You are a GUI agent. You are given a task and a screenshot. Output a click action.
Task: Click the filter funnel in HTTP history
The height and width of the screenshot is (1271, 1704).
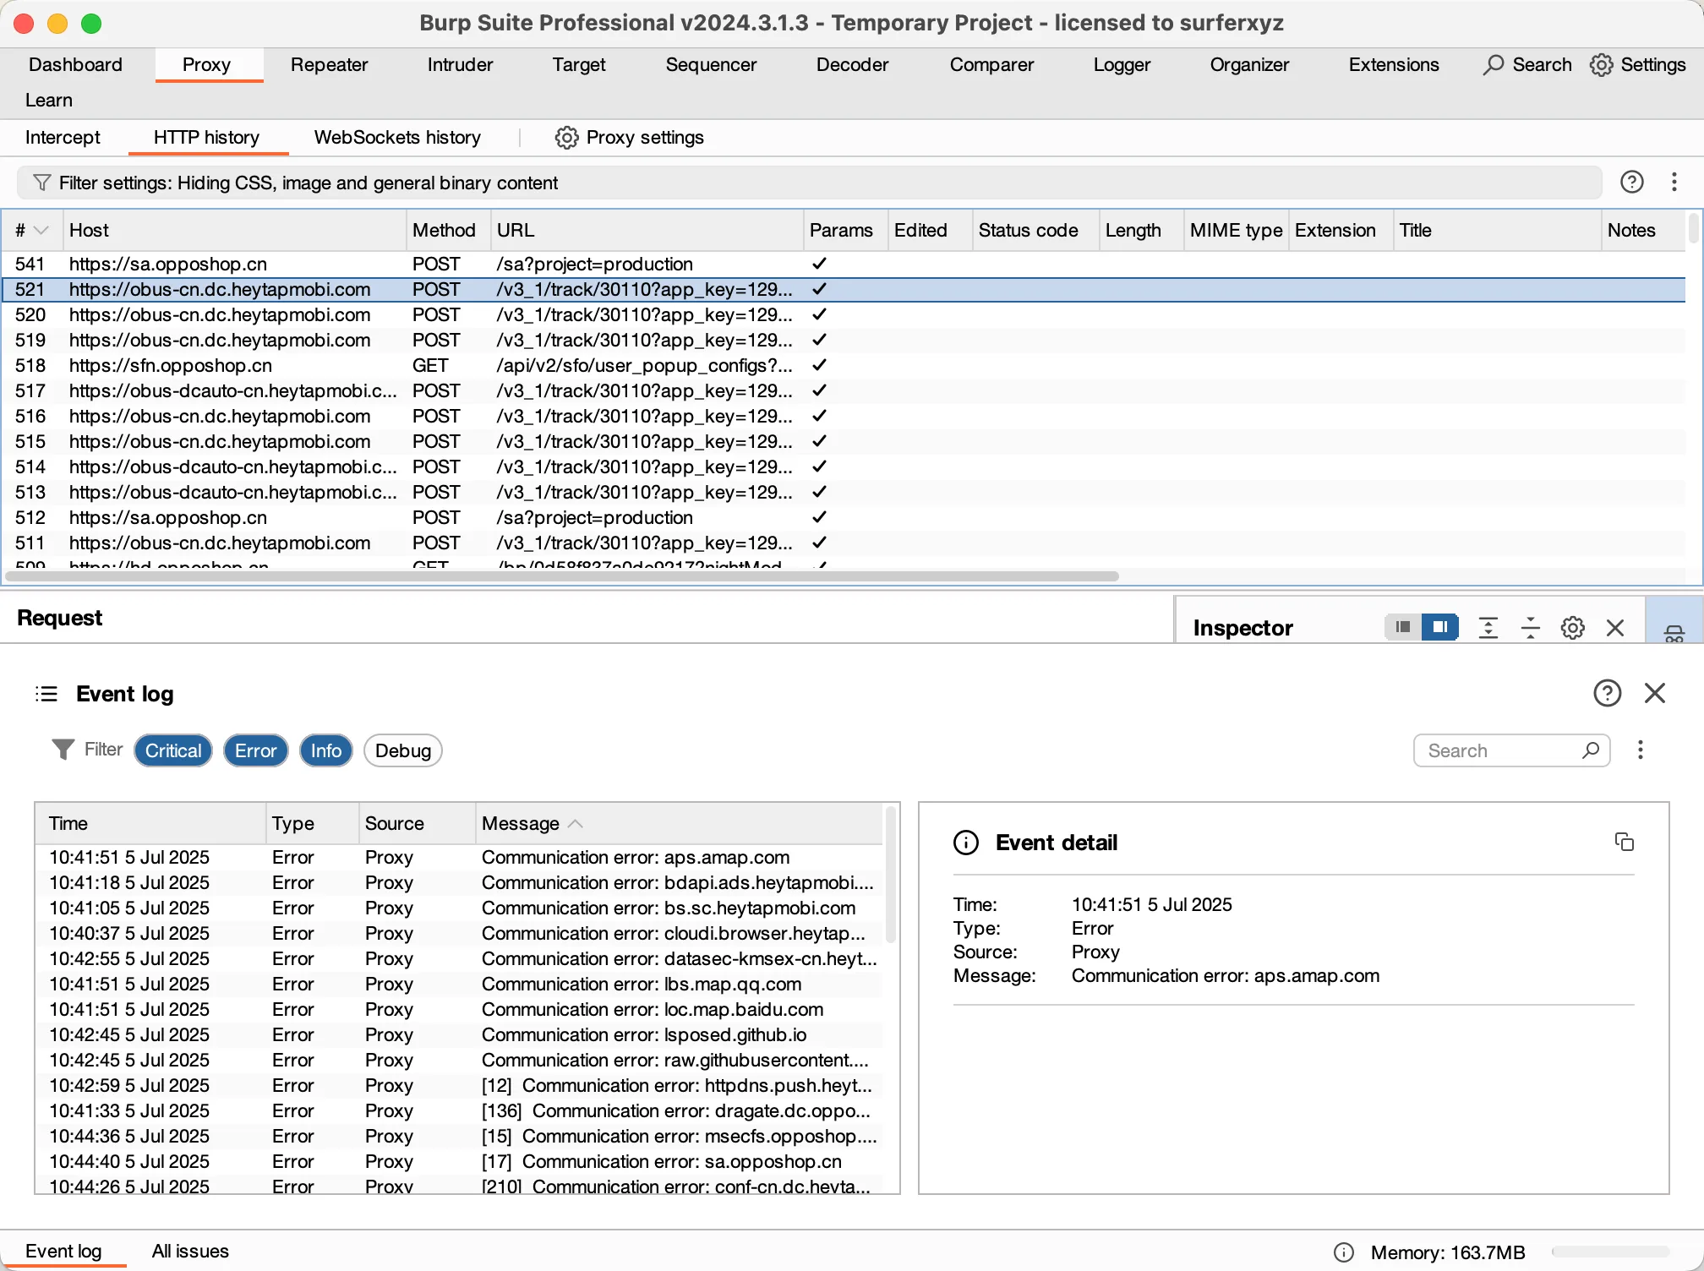click(x=41, y=183)
